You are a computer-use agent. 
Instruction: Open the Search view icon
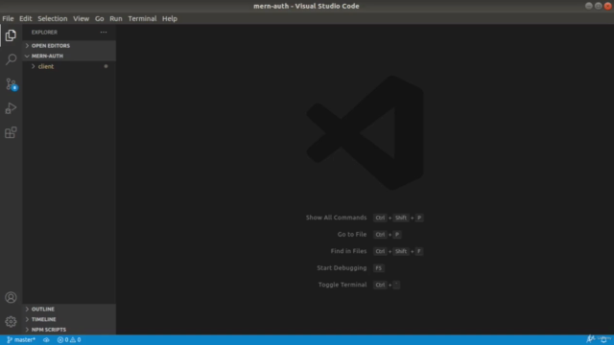[11, 59]
